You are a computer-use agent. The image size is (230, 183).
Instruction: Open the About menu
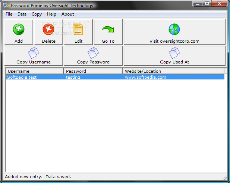point(67,14)
